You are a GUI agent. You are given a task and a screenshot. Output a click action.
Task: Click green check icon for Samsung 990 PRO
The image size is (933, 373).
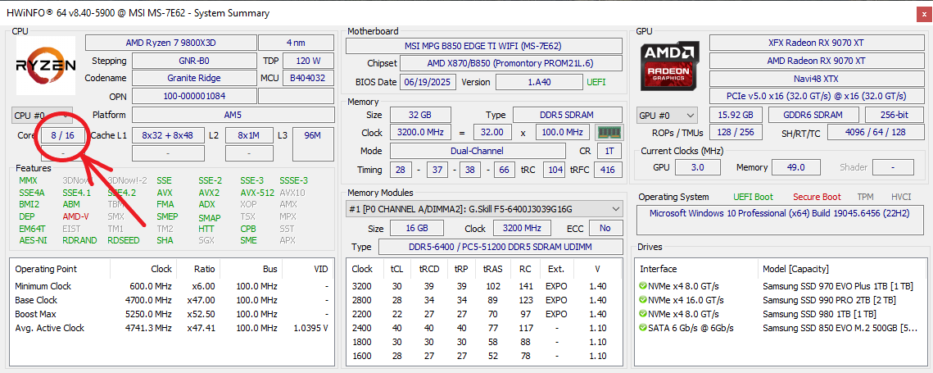[x=643, y=300]
